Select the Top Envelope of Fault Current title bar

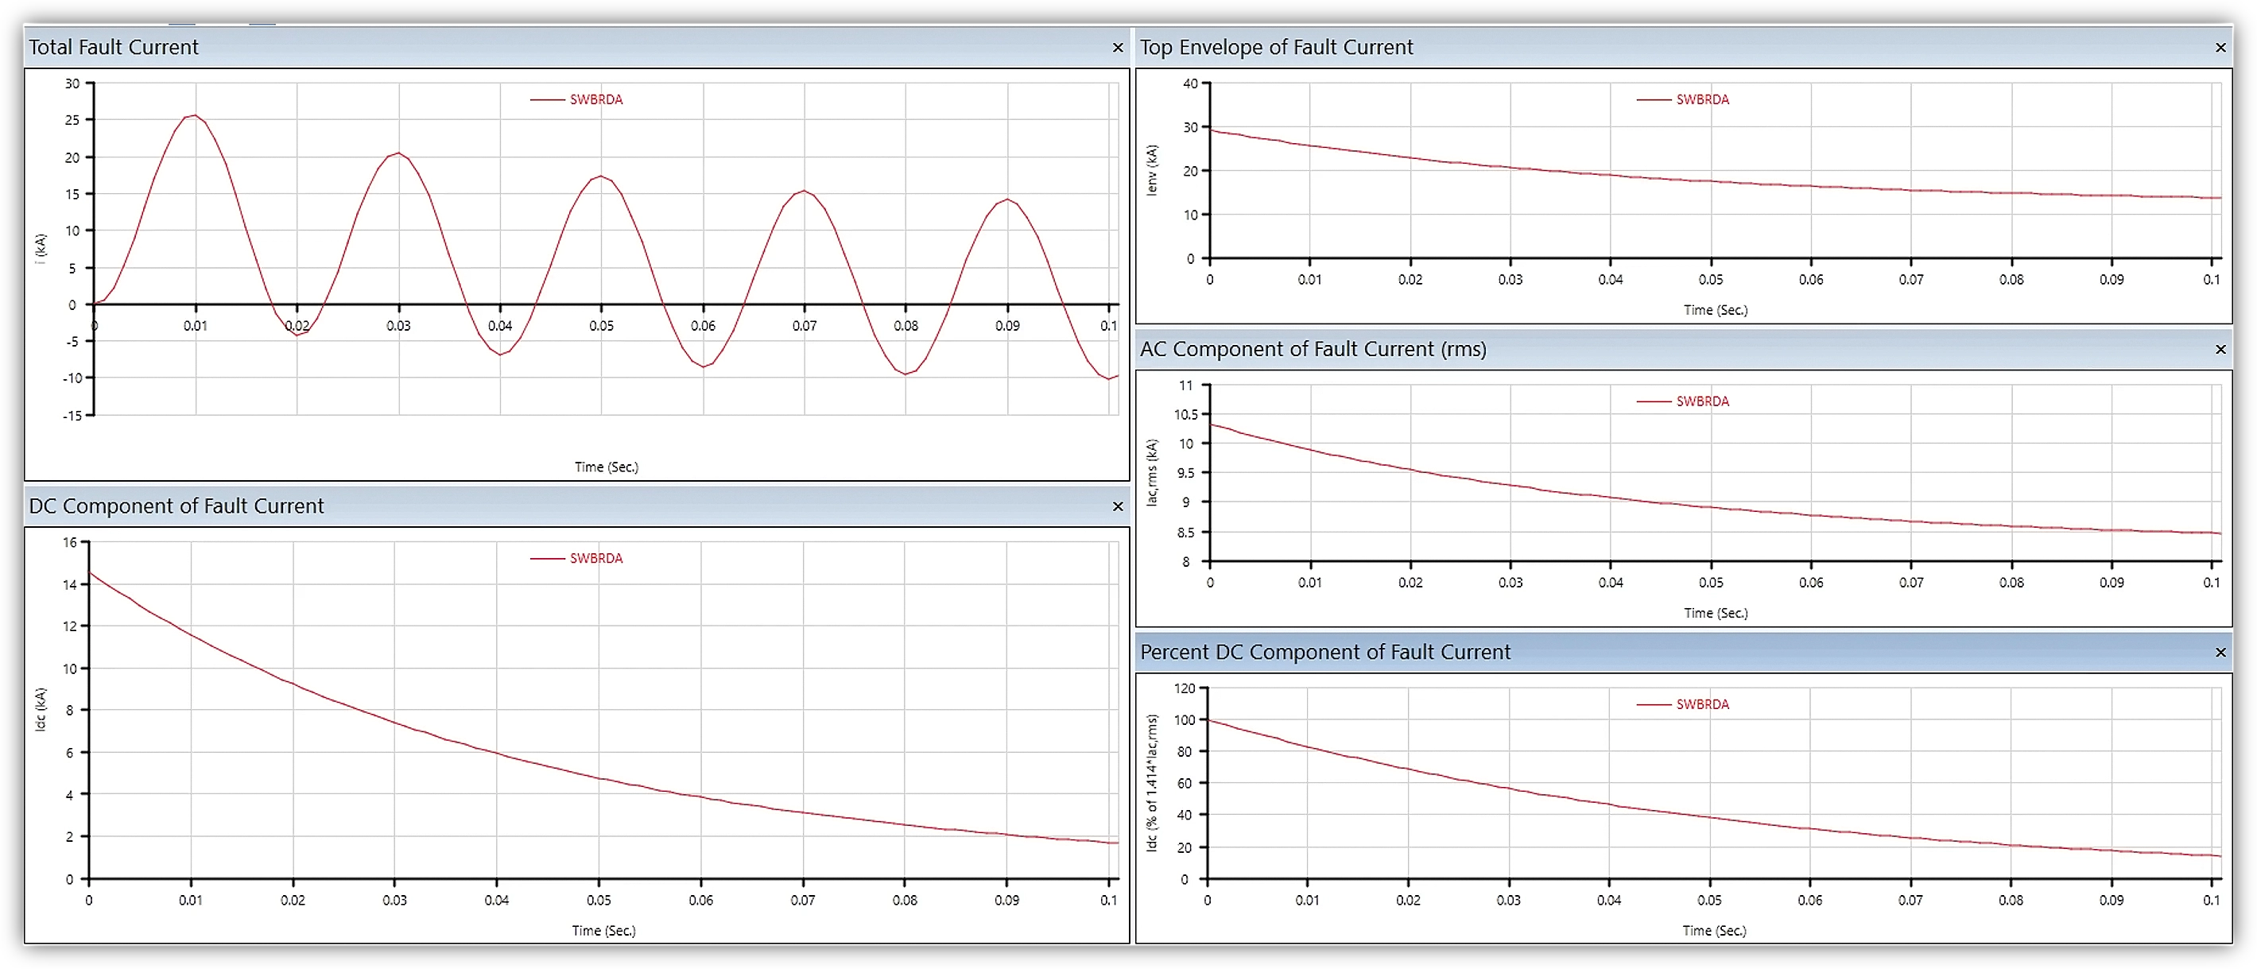[1683, 48]
